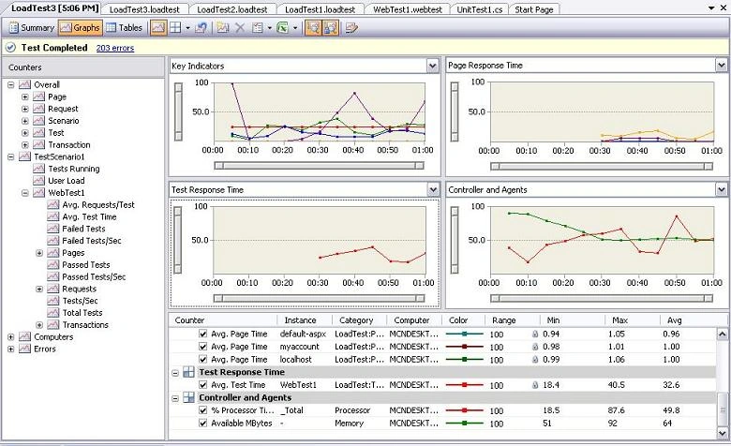Open dropdown arrow beside Excel export icon
The image size is (731, 446).
pyautogui.click(x=294, y=28)
